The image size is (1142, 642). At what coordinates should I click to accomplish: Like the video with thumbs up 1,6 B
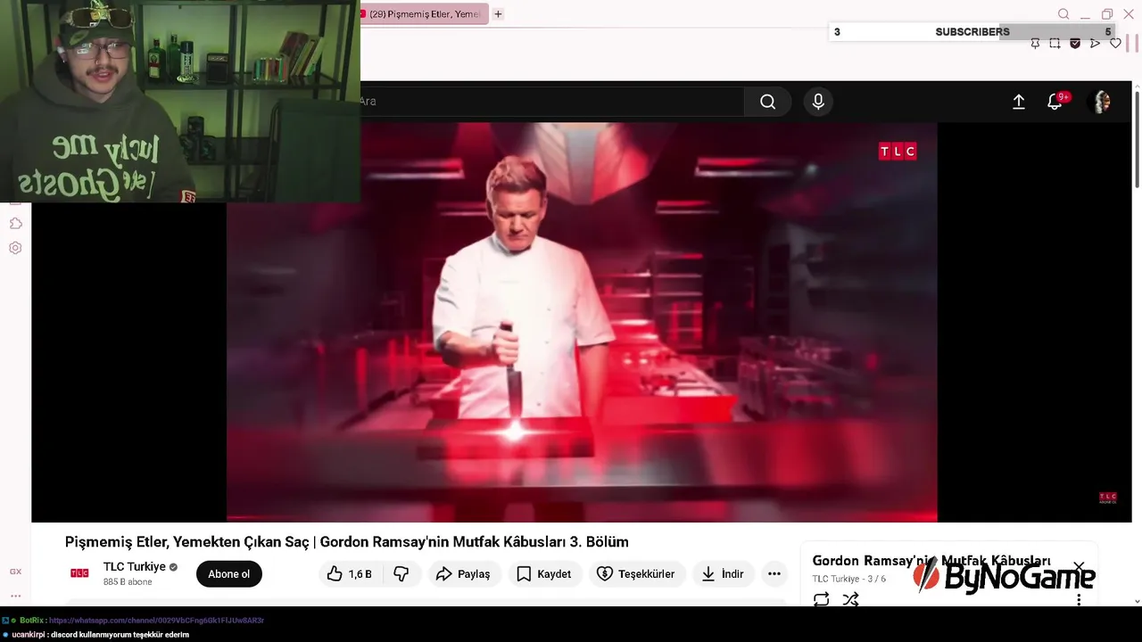[x=350, y=574]
